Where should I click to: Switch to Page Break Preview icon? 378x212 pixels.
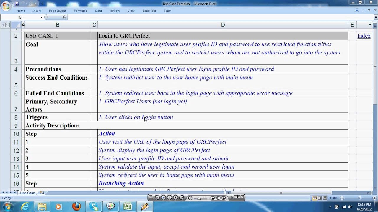[x=325, y=198]
